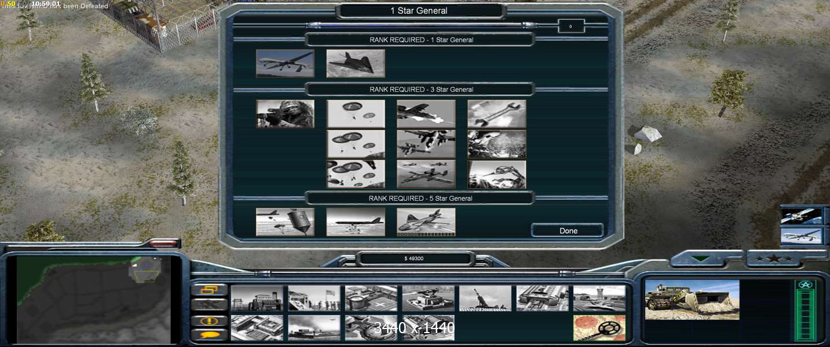
Task: Select A-10 Strike level 3
Action: (x=426, y=174)
